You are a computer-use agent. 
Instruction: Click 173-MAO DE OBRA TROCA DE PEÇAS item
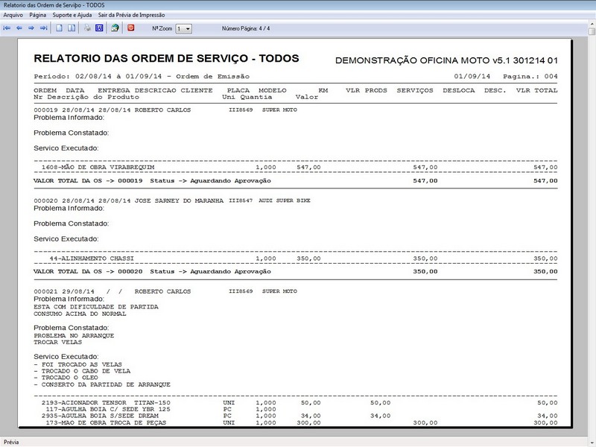(106, 422)
